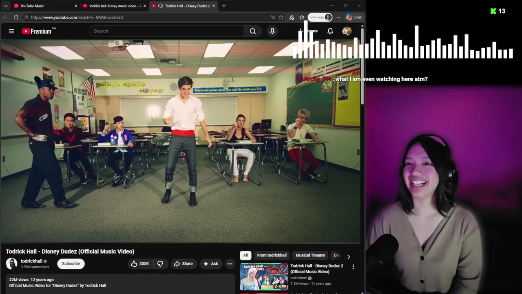This screenshot has height=294, width=522.
Task: Click the video title Disney Dudez heading
Action: pos(70,252)
